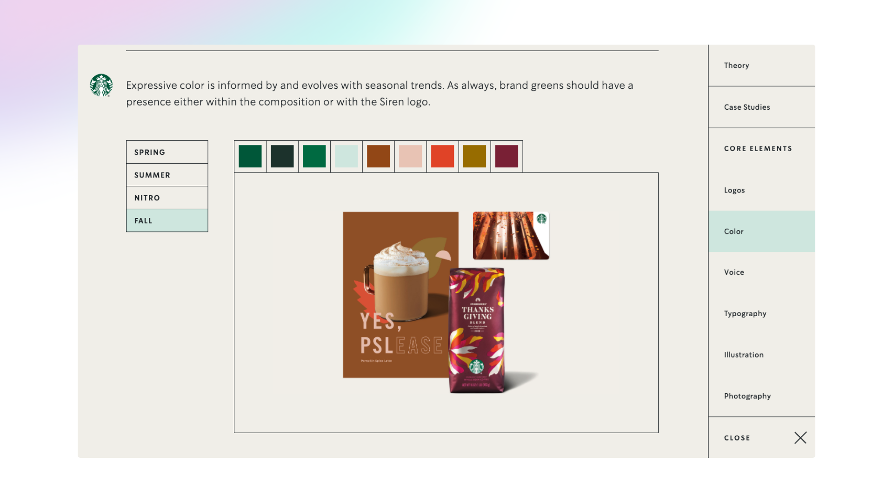The width and height of the screenshot is (893, 502).
Task: Select the FALL season tab
Action: coord(167,220)
